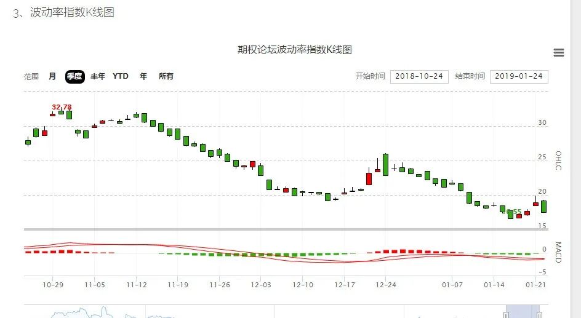
Task: Switch range to YTD
Action: point(121,76)
